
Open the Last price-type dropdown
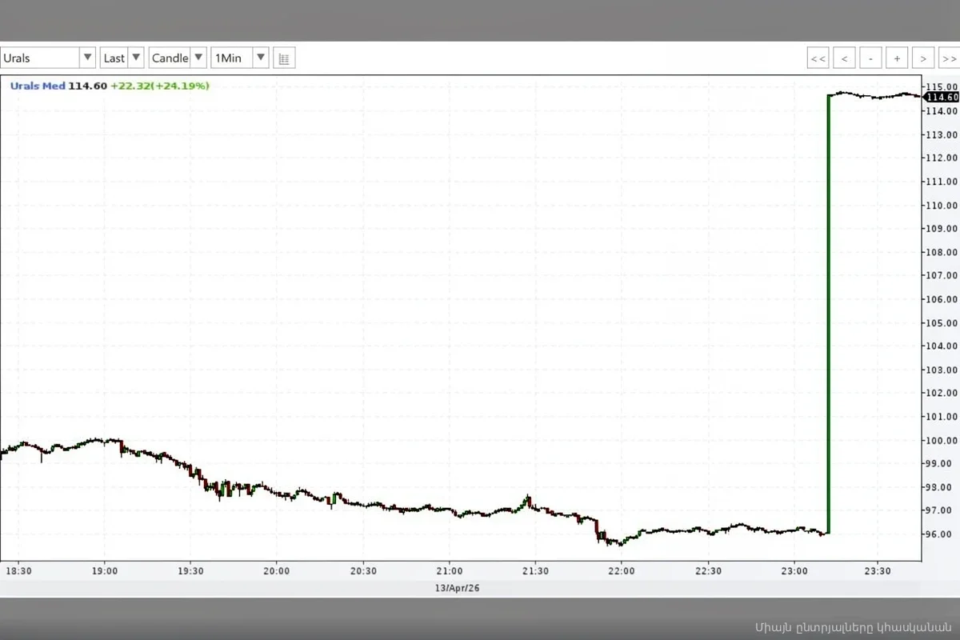click(x=136, y=57)
